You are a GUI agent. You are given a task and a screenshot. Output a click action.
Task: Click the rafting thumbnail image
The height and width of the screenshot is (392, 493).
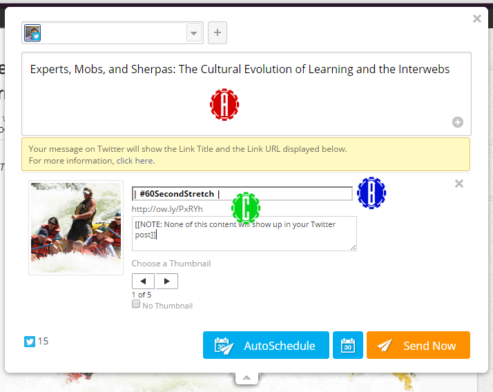76,228
